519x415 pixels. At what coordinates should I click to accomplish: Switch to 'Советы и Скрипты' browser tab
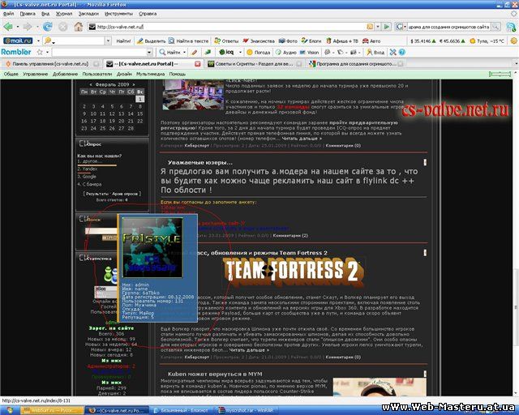point(238,63)
